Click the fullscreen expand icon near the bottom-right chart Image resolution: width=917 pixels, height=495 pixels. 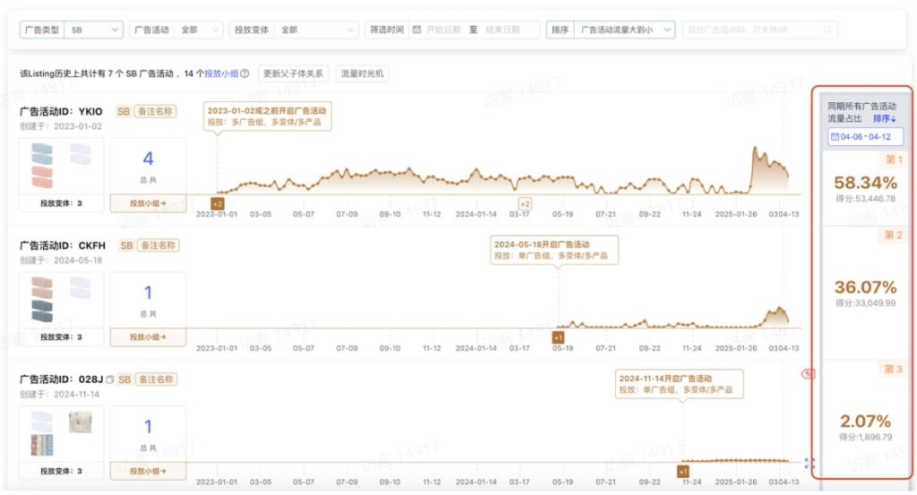pos(810,463)
